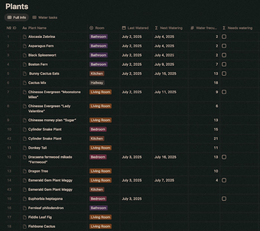Screen dimensions: 260x231
Task: Click the Plants database title
Action: click(x=17, y=6)
